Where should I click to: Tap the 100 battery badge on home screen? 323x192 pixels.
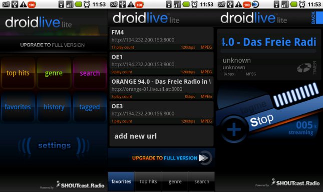(32, 5)
